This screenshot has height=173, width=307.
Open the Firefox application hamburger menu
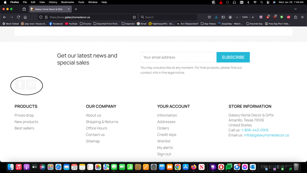[302, 17]
